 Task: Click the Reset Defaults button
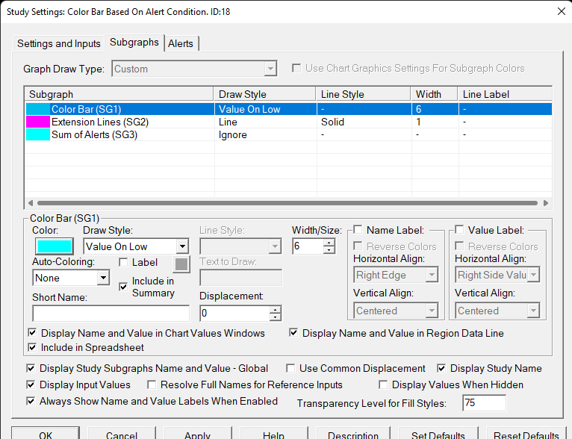[x=526, y=435]
